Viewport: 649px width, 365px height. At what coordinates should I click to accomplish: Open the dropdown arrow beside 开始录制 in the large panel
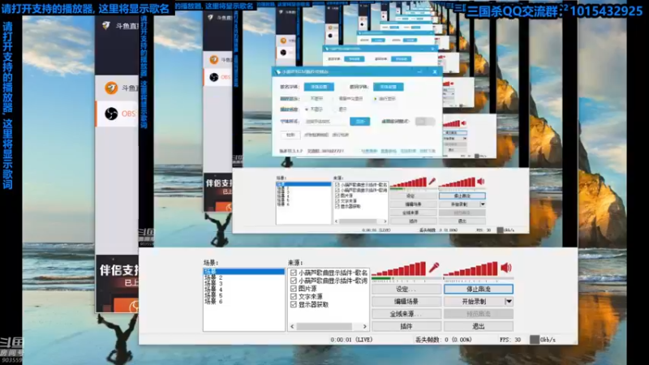509,301
